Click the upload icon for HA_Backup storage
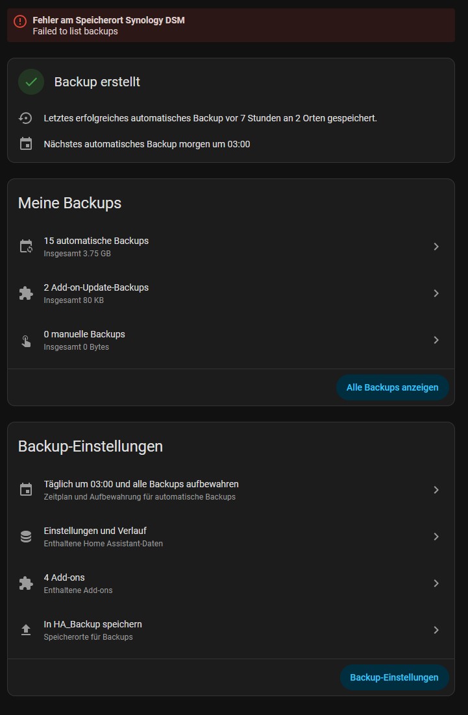468x715 pixels. (26, 630)
